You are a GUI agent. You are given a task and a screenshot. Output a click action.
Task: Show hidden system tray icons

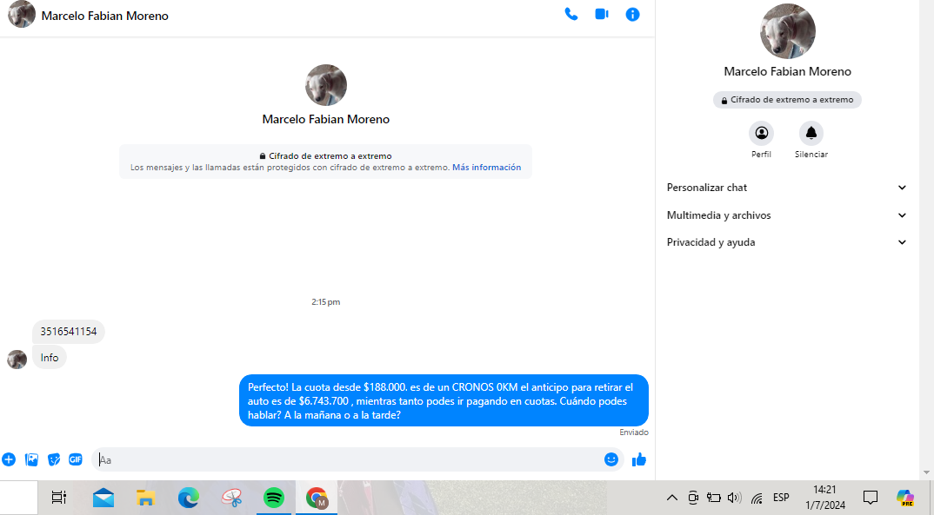point(672,498)
